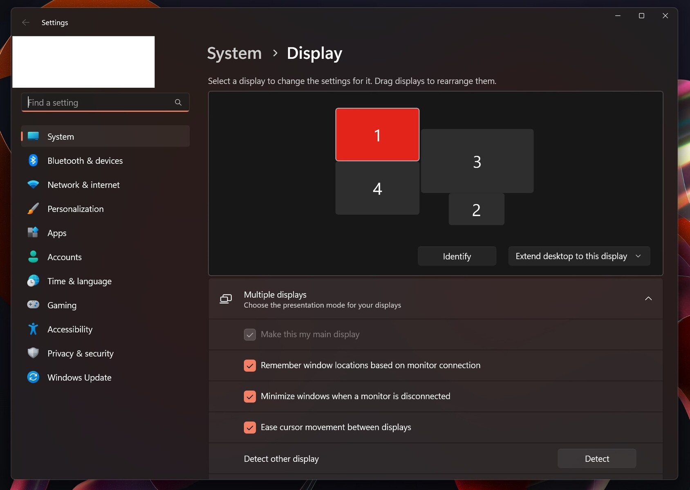Click the Personalization paintbrush icon
The image size is (690, 490).
click(33, 209)
